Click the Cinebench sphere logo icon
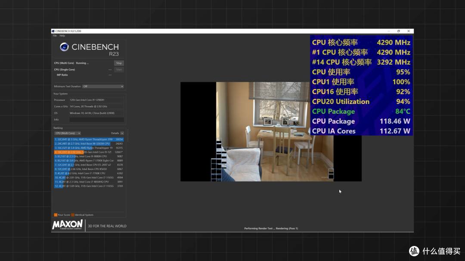Image resolution: width=465 pixels, height=261 pixels. click(x=64, y=47)
